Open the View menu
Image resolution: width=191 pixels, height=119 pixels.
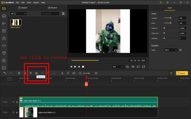tap(29, 2)
